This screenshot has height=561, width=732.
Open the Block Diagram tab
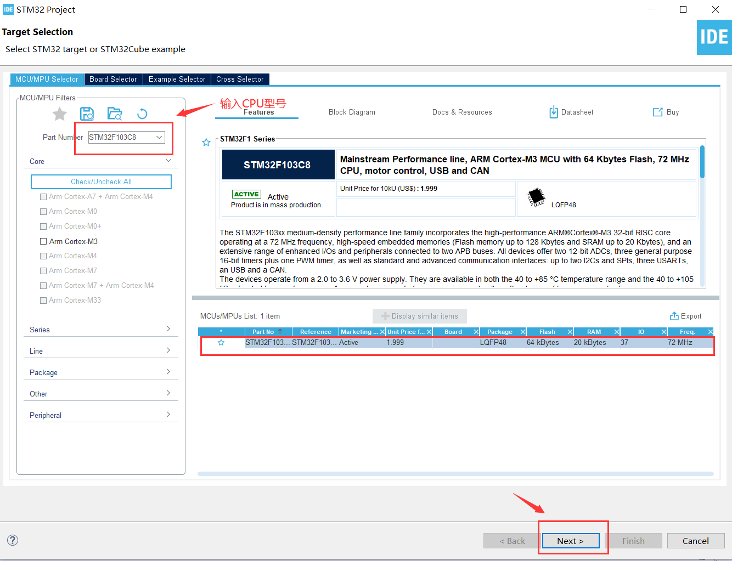tap(352, 112)
